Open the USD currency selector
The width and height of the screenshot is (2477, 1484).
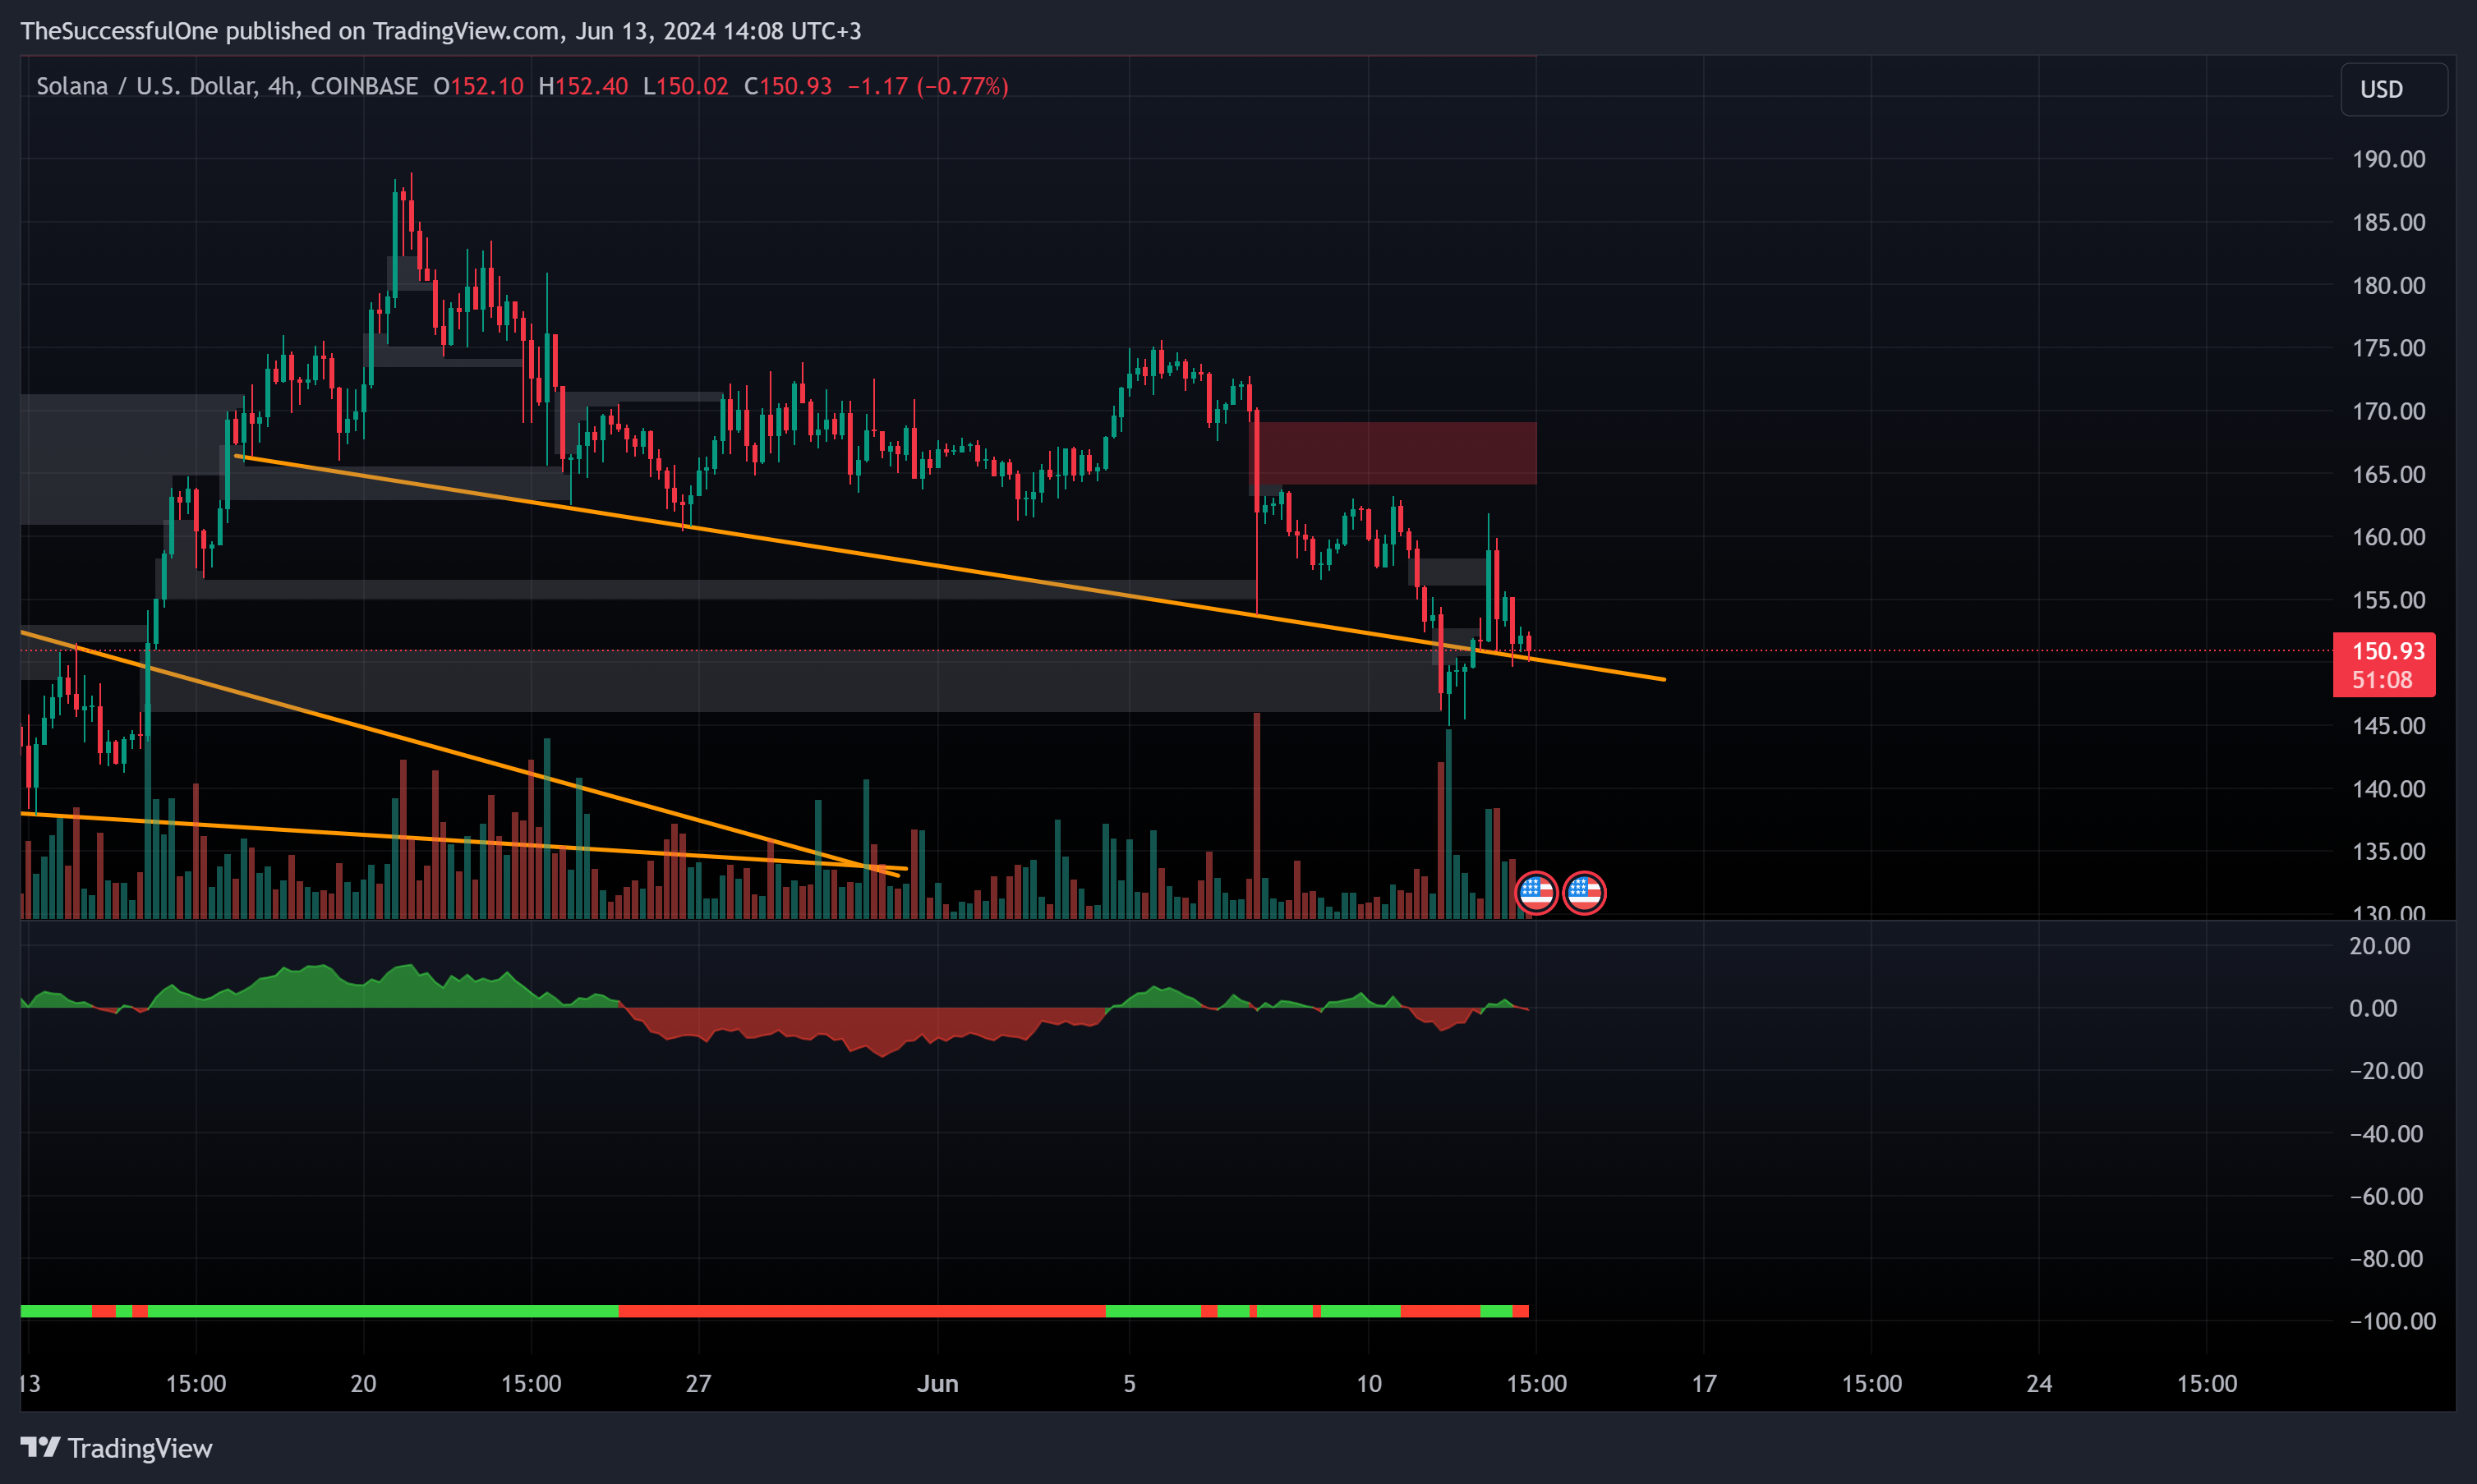[x=2393, y=89]
